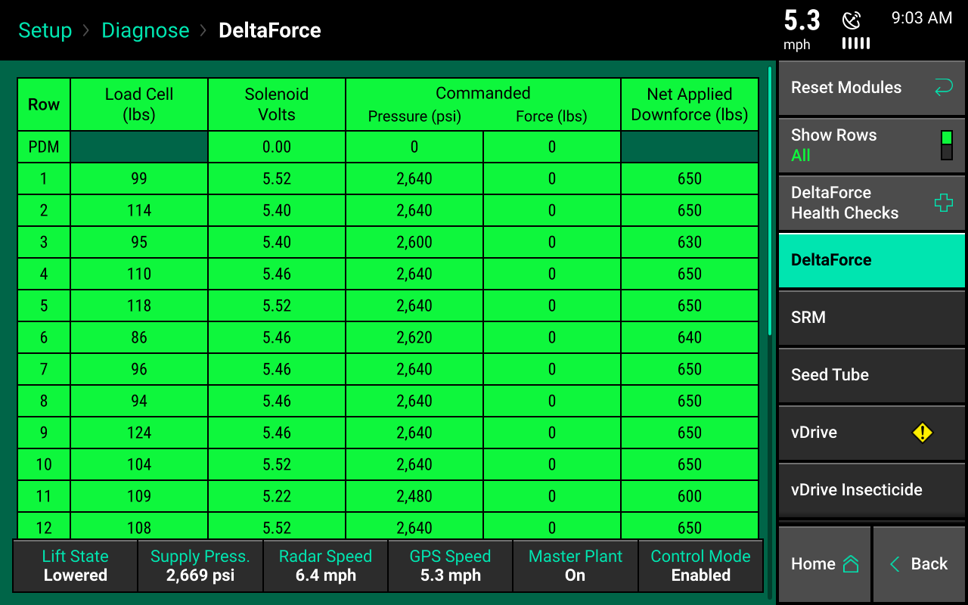
Task: Click the vDrive yellow warning diamond icon
Action: 923,433
